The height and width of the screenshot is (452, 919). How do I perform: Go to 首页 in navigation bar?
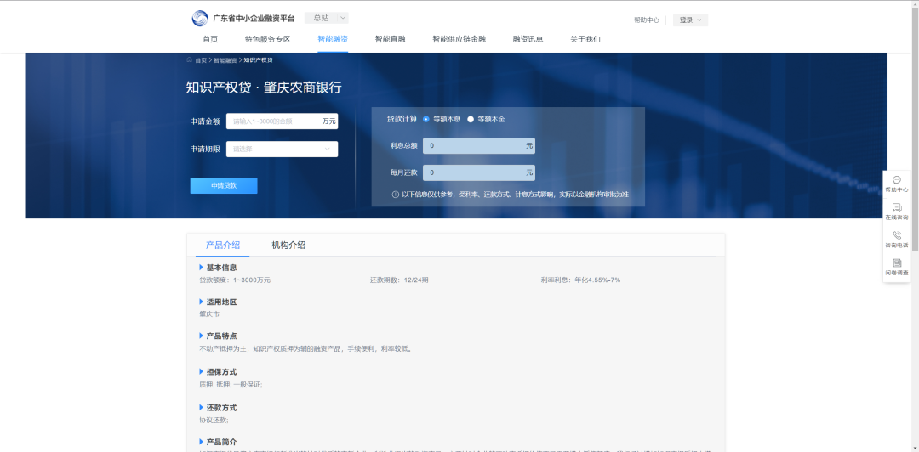tap(210, 39)
